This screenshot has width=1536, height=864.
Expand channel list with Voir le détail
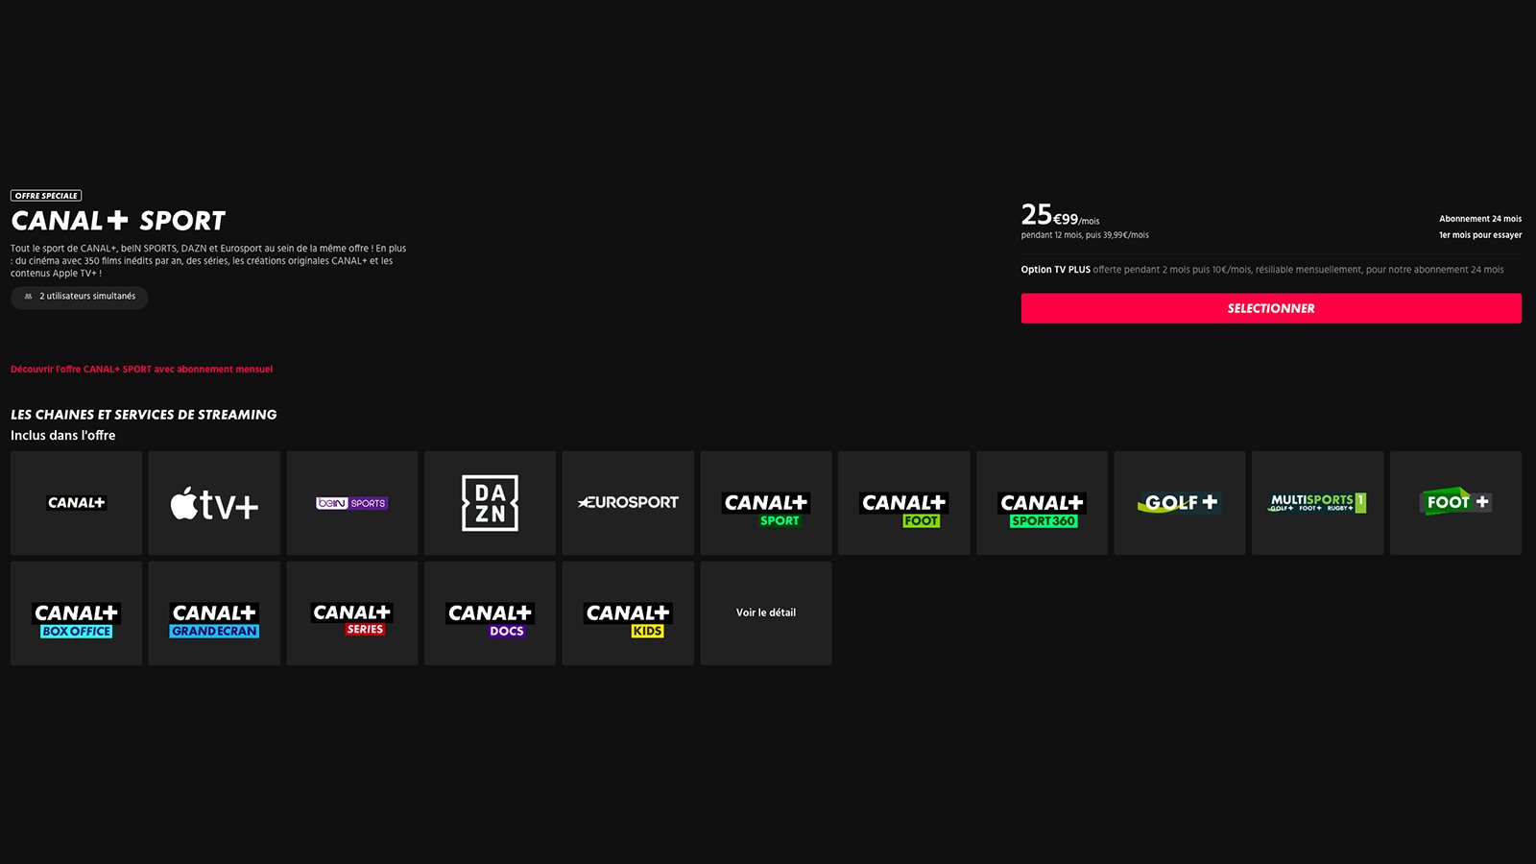(x=766, y=612)
